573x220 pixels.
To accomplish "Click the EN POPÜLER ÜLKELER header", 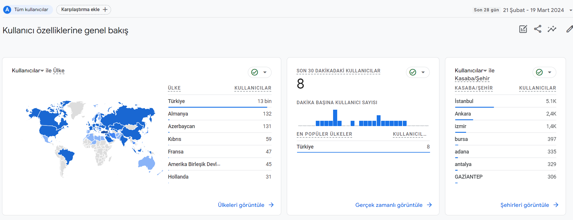I will (324, 134).
